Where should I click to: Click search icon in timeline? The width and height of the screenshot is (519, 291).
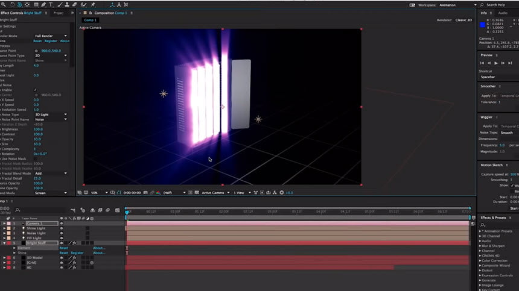click(18, 210)
